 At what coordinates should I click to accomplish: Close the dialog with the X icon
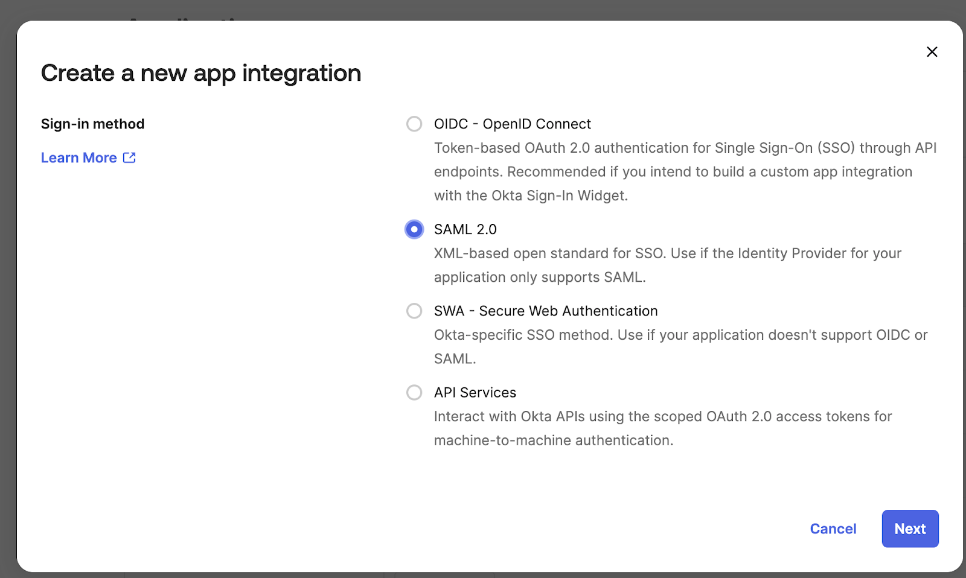(932, 52)
